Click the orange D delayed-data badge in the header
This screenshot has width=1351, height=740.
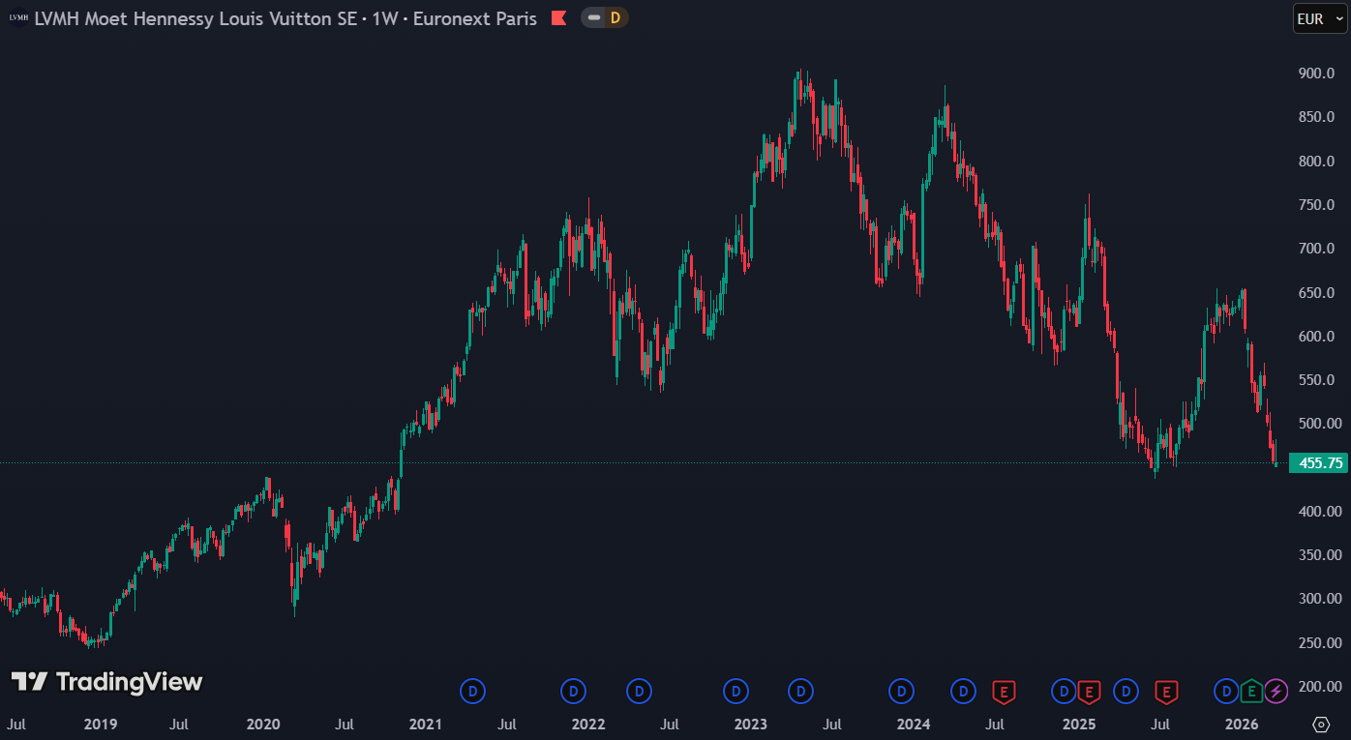(615, 17)
